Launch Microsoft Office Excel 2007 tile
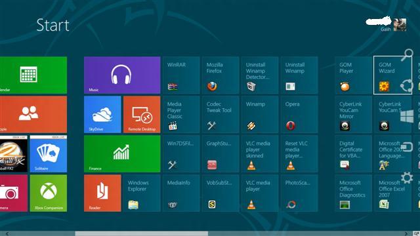 392,193
